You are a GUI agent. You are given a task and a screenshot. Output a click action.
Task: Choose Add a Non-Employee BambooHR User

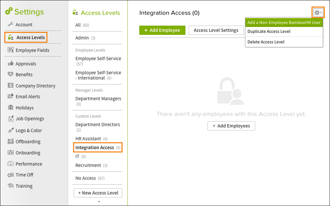point(284,22)
